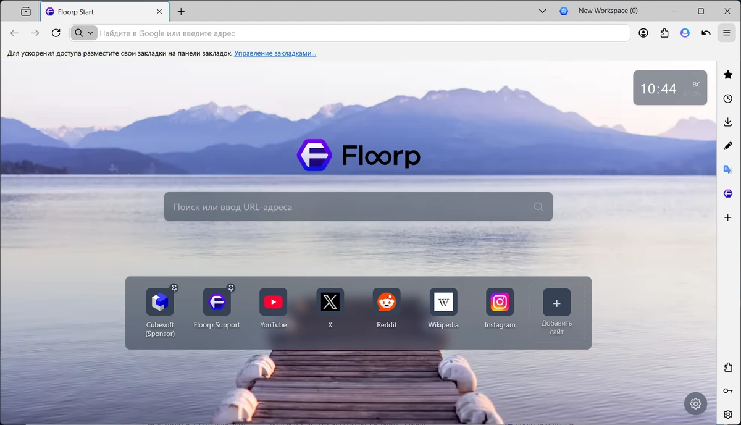The height and width of the screenshot is (425, 741).
Task: Open the search engine dropdown in address bar
Action: (84, 33)
